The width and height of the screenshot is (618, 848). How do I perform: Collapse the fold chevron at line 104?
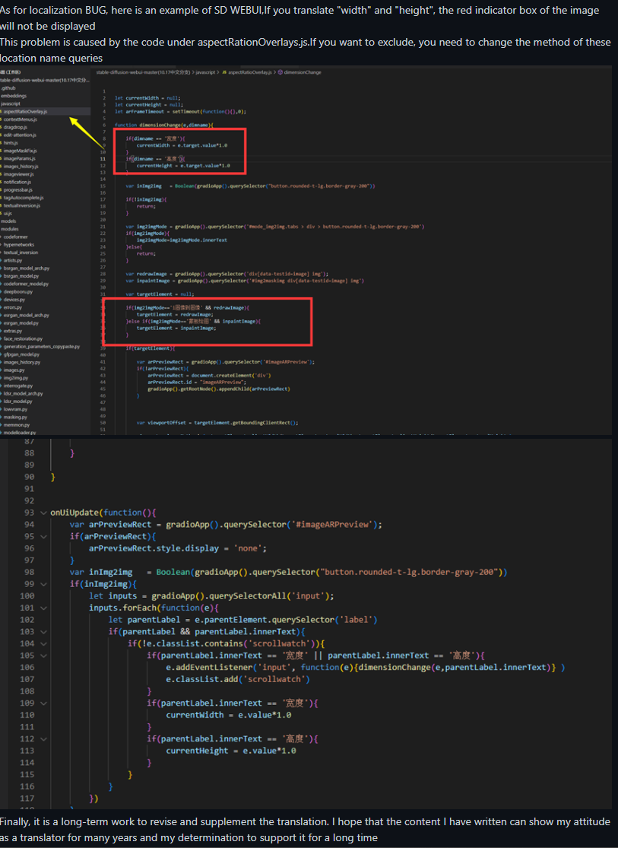[x=43, y=643]
